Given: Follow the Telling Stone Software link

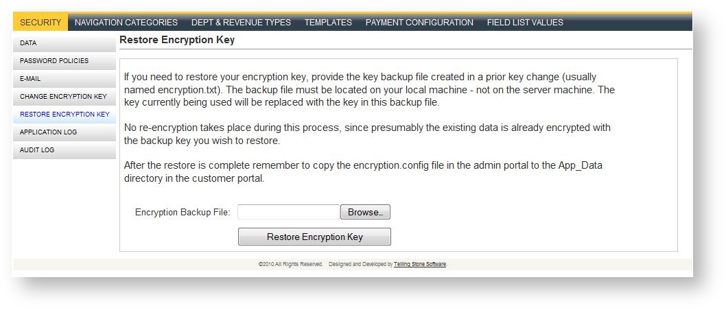Looking at the screenshot, I should [420, 264].
